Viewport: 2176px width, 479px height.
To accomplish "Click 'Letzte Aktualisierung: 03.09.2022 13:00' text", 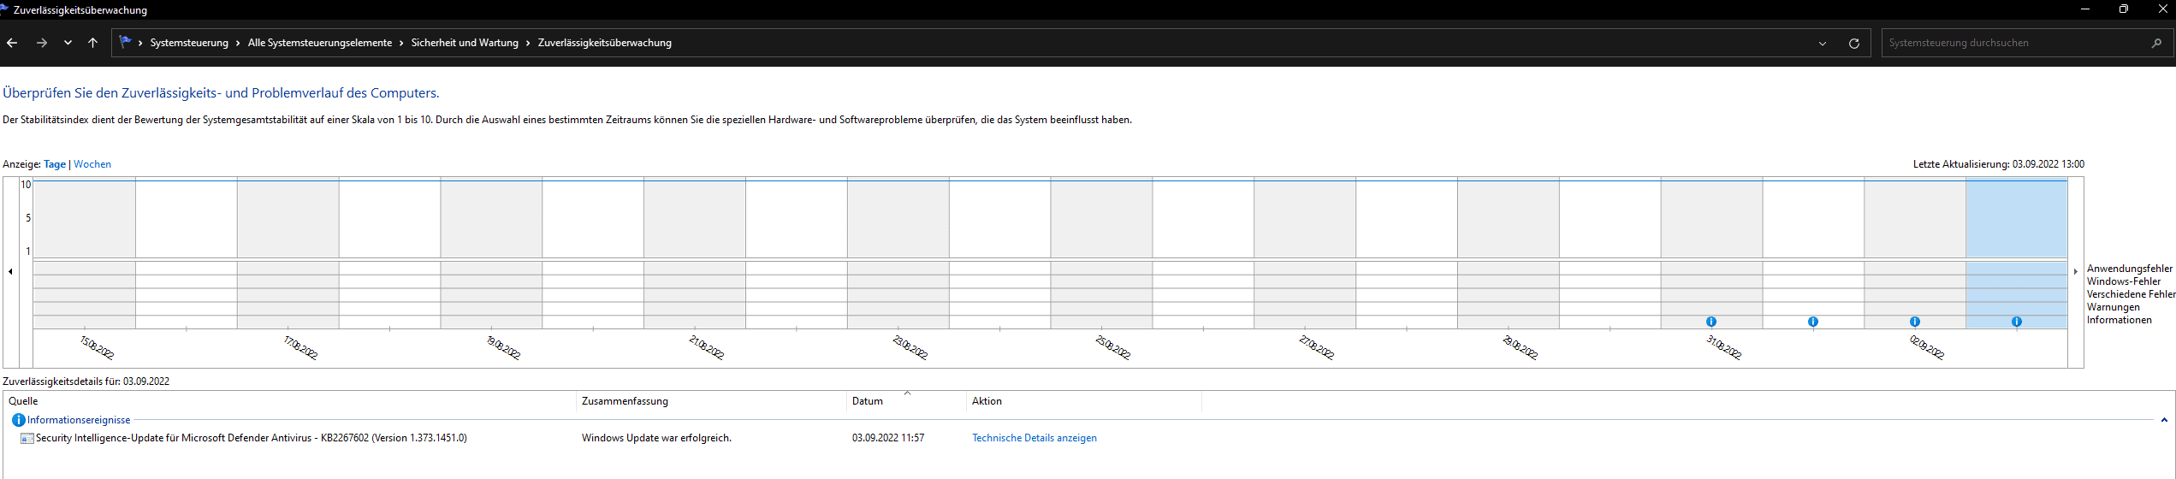I will (1999, 164).
